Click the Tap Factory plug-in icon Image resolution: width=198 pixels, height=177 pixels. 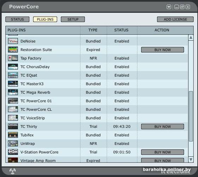pos(13,58)
